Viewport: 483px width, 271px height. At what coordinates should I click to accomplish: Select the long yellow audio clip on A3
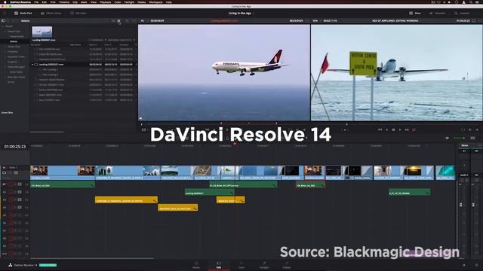(126, 199)
